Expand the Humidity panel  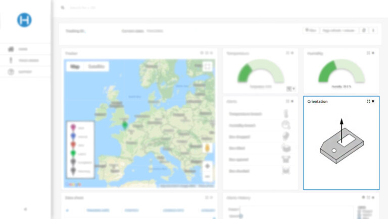coord(368,53)
